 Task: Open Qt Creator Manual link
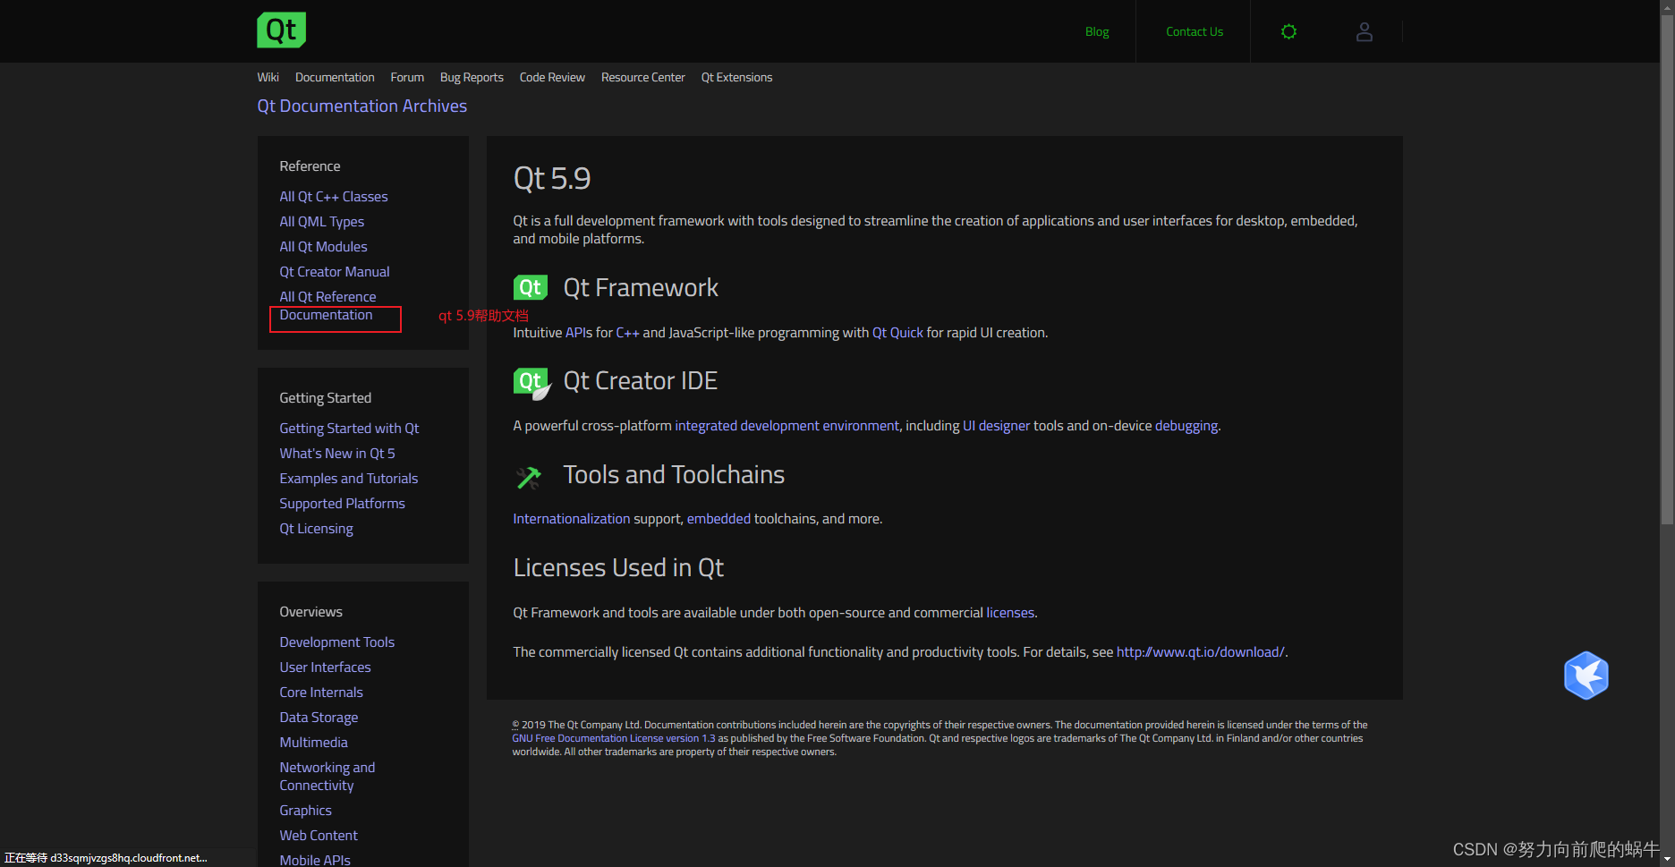pyautogui.click(x=335, y=271)
